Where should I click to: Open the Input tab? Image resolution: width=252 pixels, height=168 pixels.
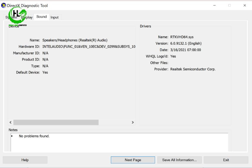point(55,17)
